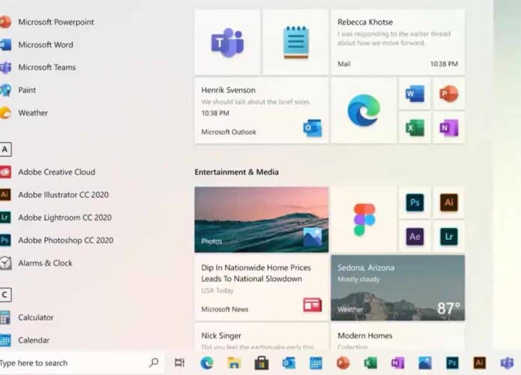Open the Microsoft Teams tile
This screenshot has width=521, height=375.
click(x=228, y=42)
